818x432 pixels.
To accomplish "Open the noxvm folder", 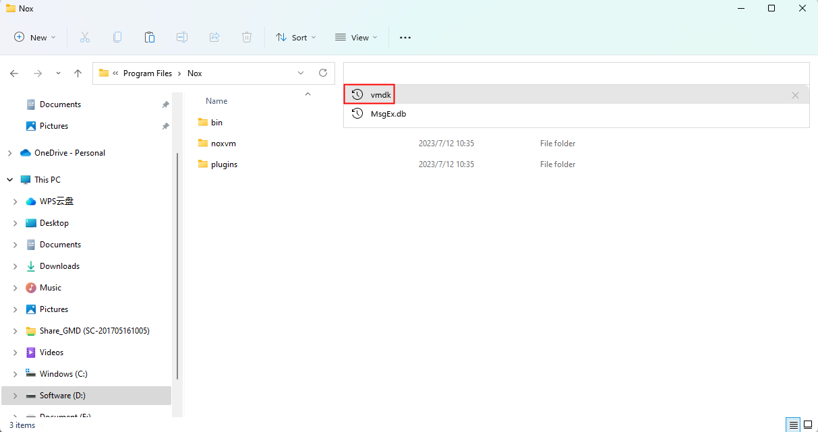I will pyautogui.click(x=223, y=144).
